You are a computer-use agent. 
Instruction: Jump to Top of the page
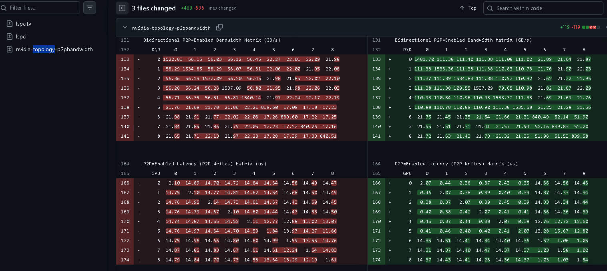[472, 8]
